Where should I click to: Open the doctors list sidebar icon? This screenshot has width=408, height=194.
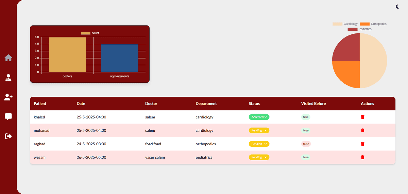(8, 78)
